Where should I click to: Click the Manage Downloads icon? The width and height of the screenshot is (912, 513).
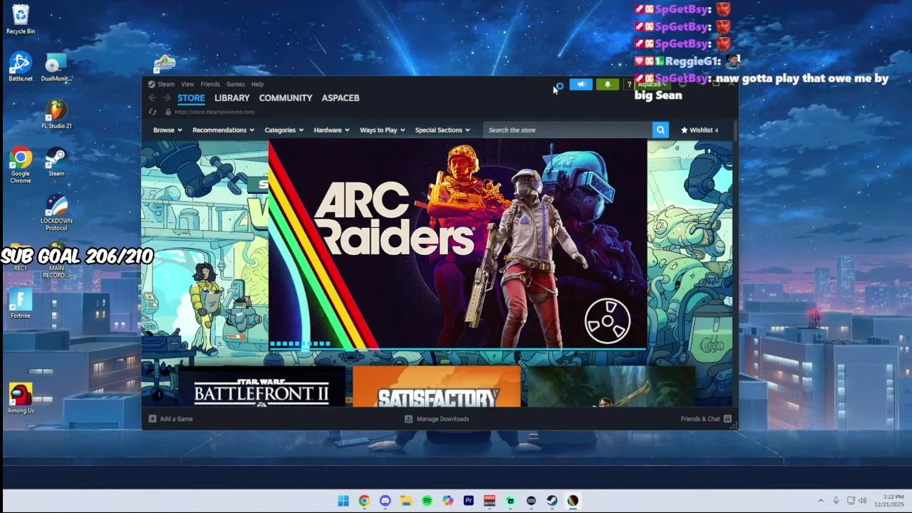[x=408, y=419]
